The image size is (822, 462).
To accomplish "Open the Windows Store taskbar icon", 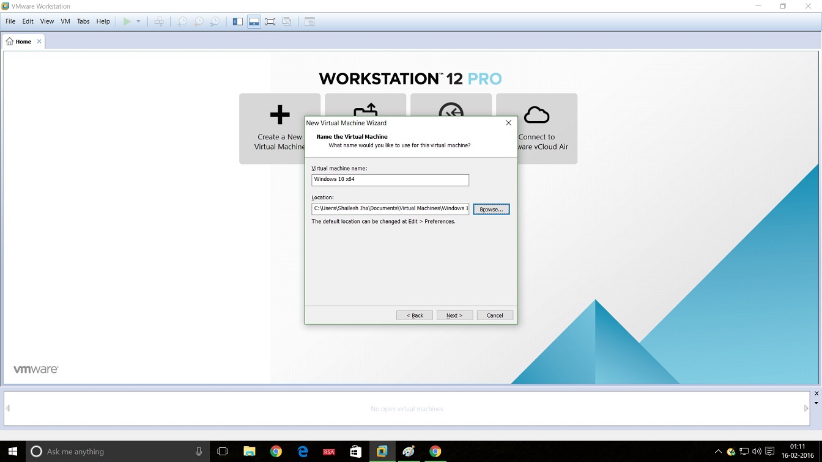I will tap(355, 452).
